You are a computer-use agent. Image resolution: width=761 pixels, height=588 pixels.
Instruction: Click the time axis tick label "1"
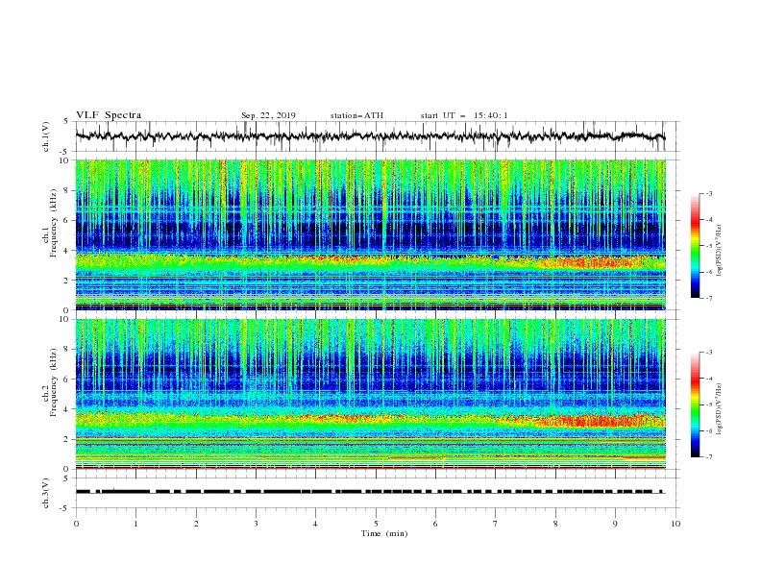[x=135, y=524]
